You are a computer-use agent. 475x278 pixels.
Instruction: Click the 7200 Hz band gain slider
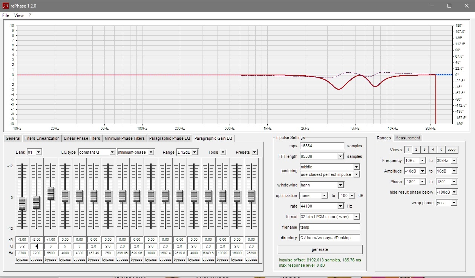click(x=36, y=203)
